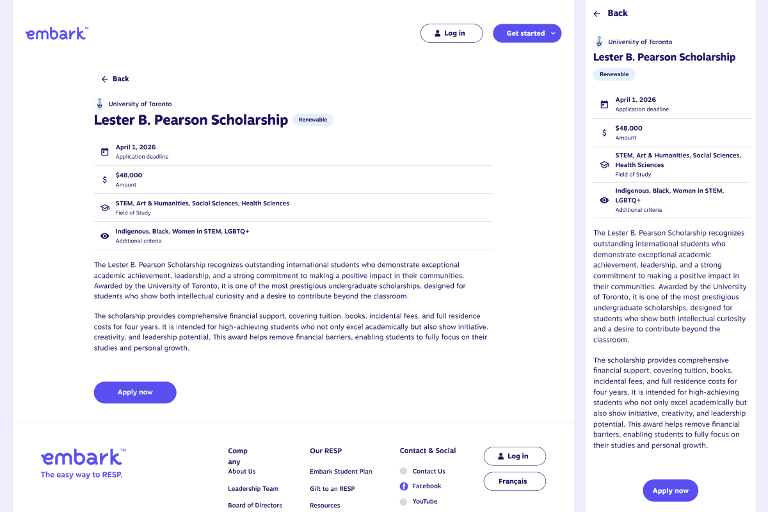Click Apply now button in mobile panel
The image size is (768, 512).
pos(670,491)
